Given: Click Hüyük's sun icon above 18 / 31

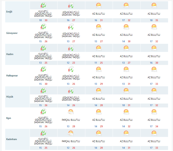Looking at the screenshot, I should pyautogui.click(x=126, y=90).
